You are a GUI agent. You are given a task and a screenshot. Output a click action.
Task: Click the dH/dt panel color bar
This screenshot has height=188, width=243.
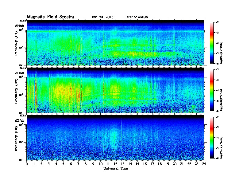point(212,43)
